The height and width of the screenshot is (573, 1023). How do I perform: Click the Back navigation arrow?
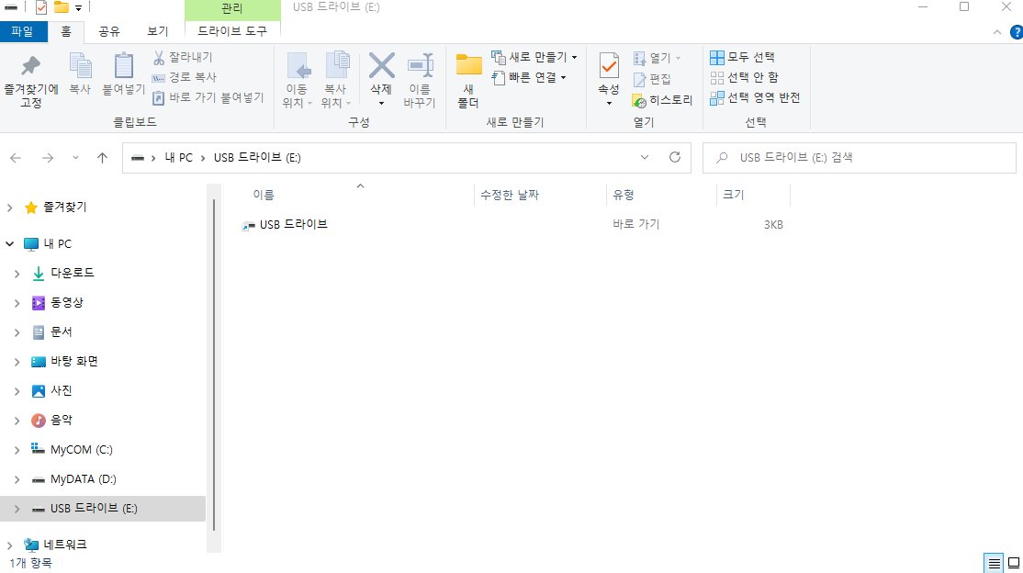pos(16,158)
